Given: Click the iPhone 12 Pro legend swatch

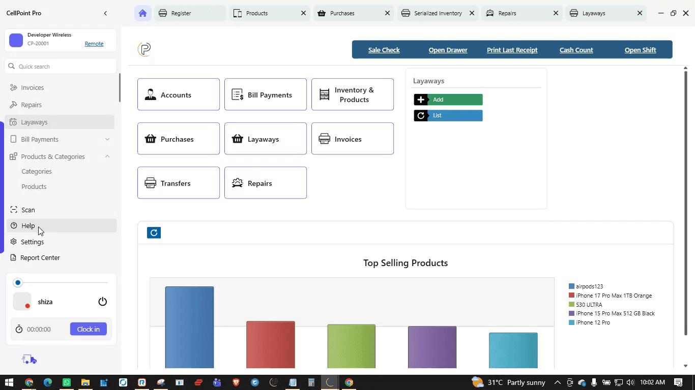Looking at the screenshot, I should pyautogui.click(x=571, y=322).
